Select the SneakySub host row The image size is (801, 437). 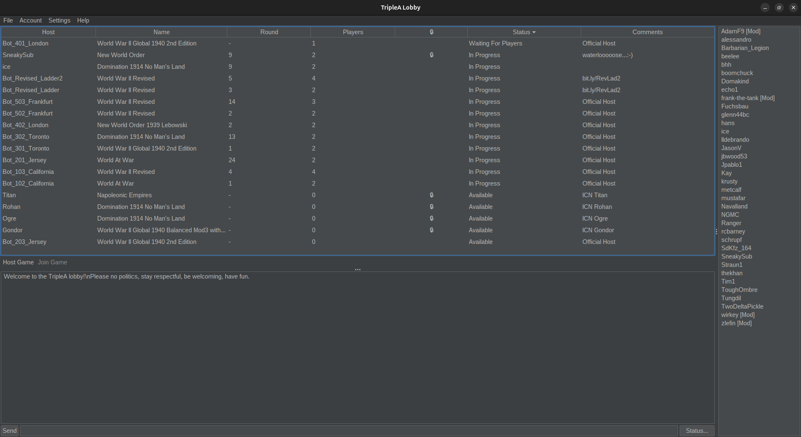(358, 55)
